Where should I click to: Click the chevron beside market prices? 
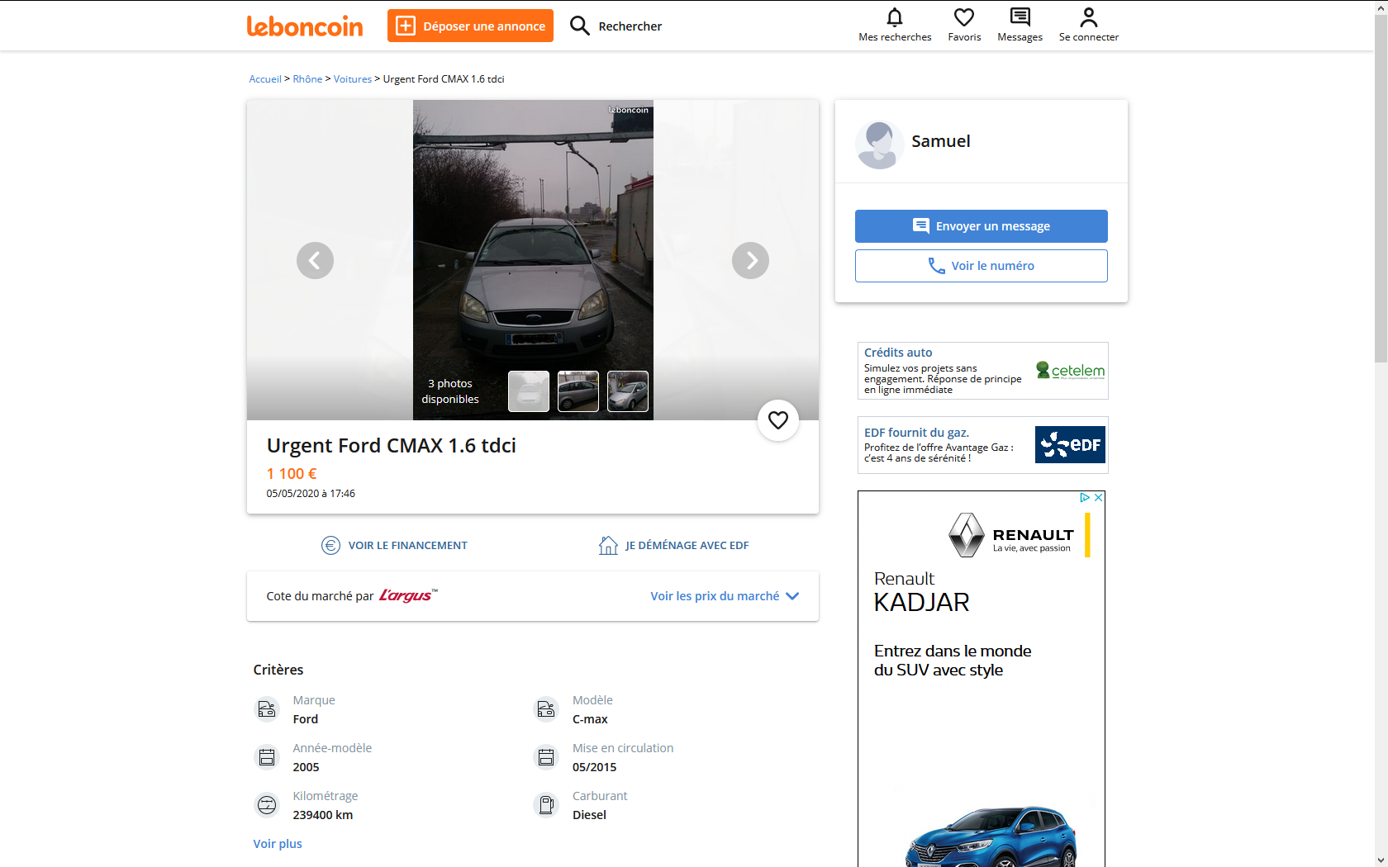[792, 596]
